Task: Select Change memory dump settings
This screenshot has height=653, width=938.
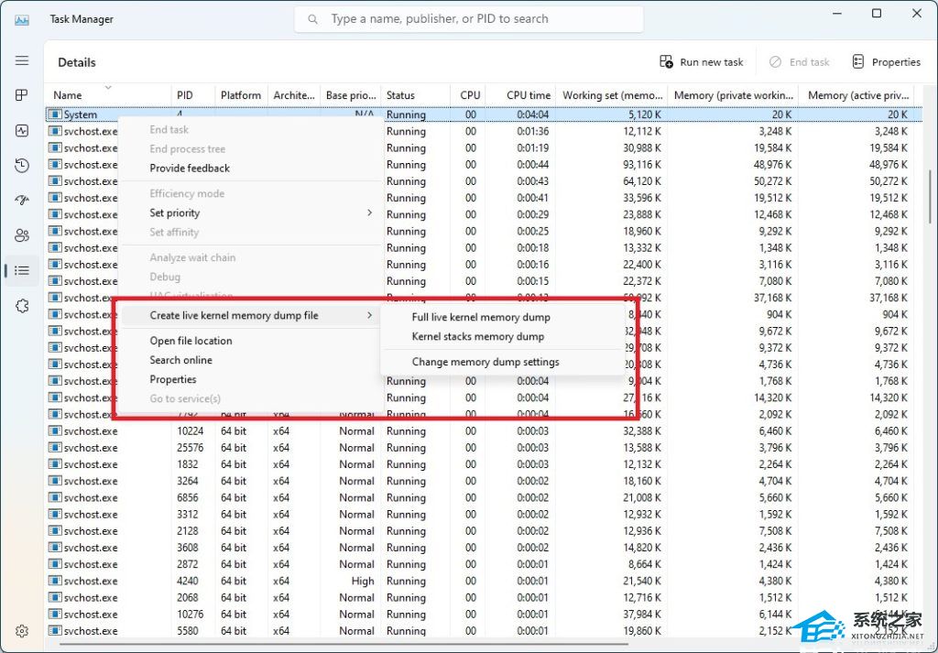Action: (x=485, y=362)
